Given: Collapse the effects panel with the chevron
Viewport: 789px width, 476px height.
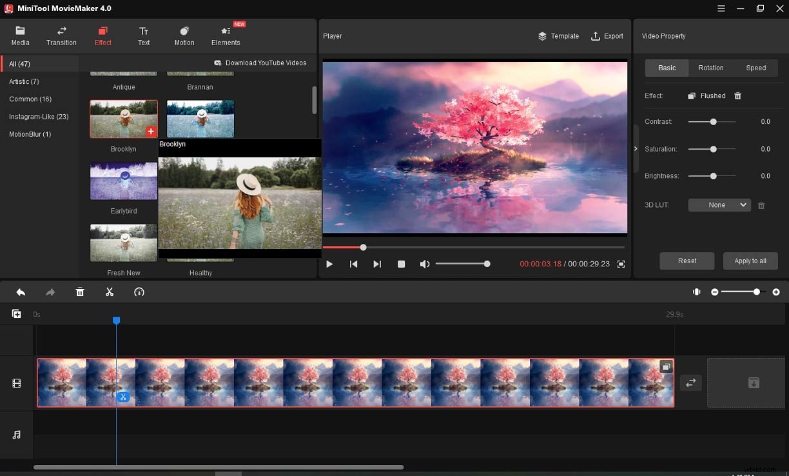Looking at the screenshot, I should point(635,148).
